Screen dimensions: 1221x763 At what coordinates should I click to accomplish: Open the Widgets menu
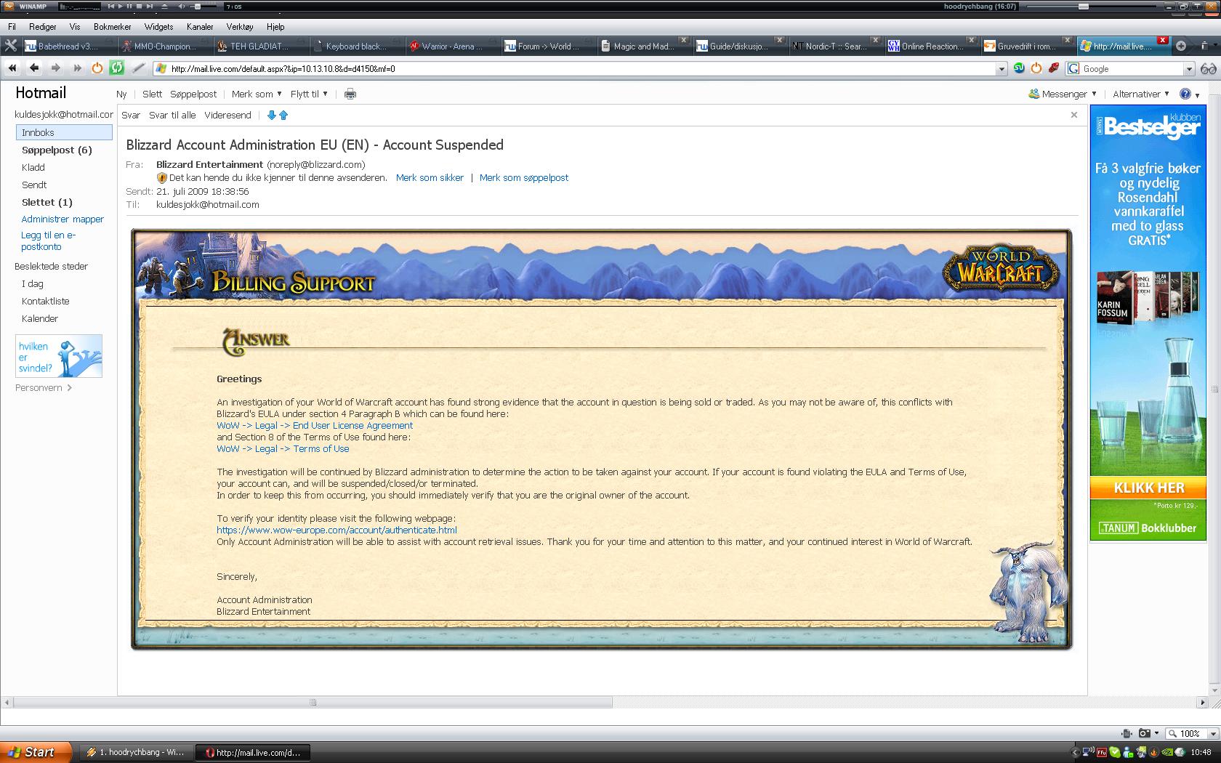coord(158,26)
